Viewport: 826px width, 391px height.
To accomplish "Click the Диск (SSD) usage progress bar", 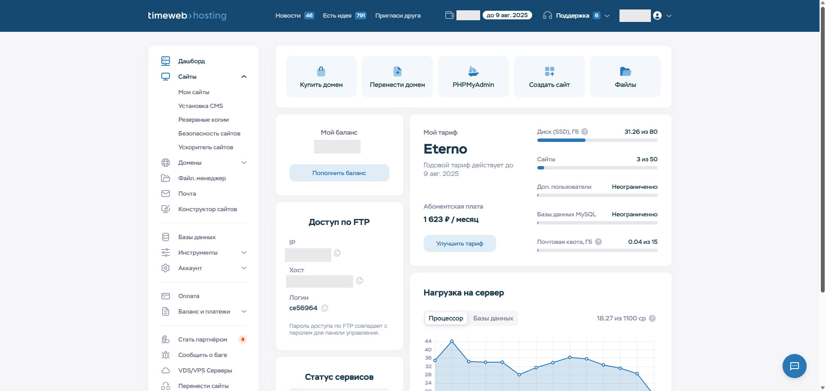I will point(597,140).
